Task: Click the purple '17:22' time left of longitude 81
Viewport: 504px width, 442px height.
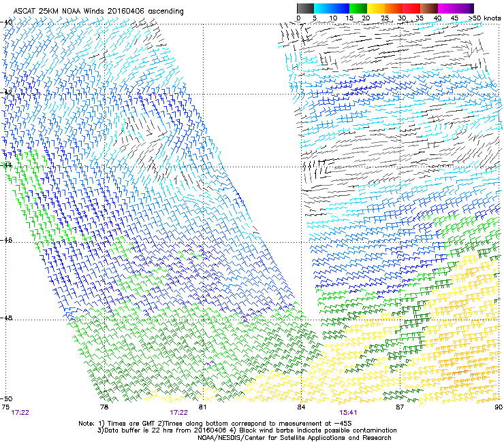Action: click(x=178, y=413)
